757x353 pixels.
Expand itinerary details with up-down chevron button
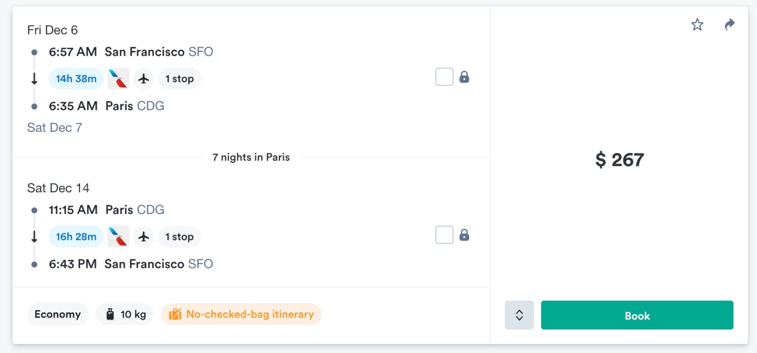coord(519,315)
